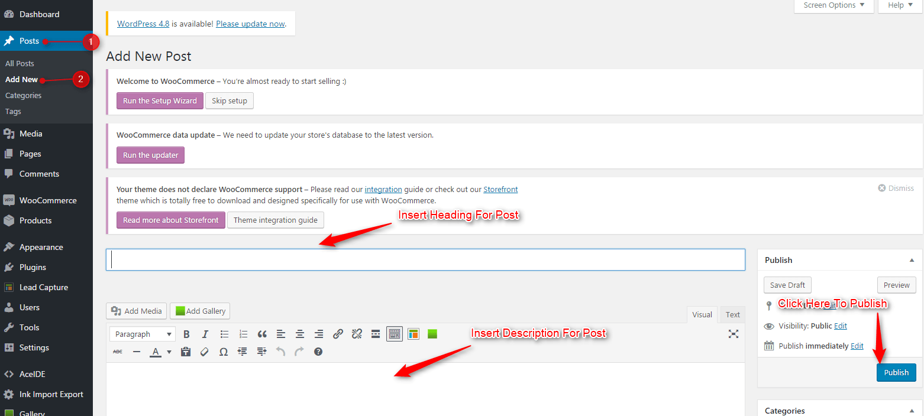Viewport: 924px width, 416px height.
Task: Click Save Draft
Action: coord(787,285)
